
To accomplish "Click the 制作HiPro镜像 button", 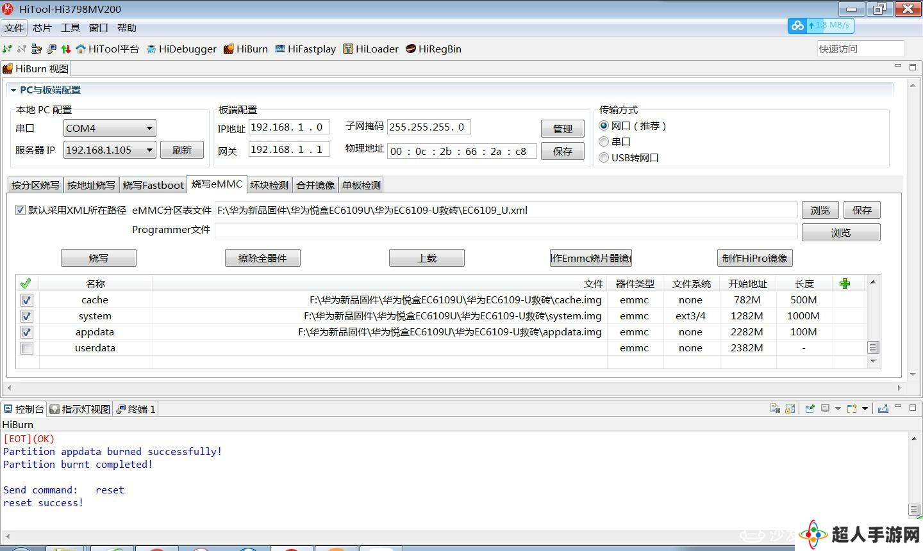I will [754, 258].
